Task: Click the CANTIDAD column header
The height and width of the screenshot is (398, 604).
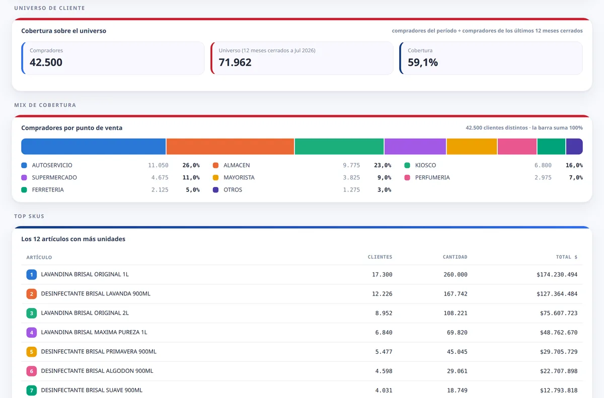Action: click(455, 257)
